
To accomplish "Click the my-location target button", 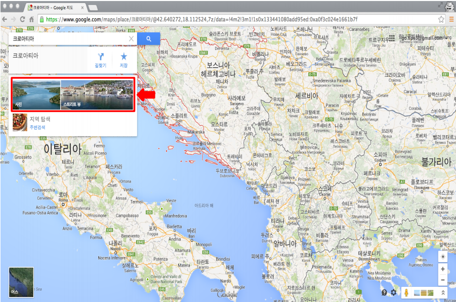I will click(443, 257).
